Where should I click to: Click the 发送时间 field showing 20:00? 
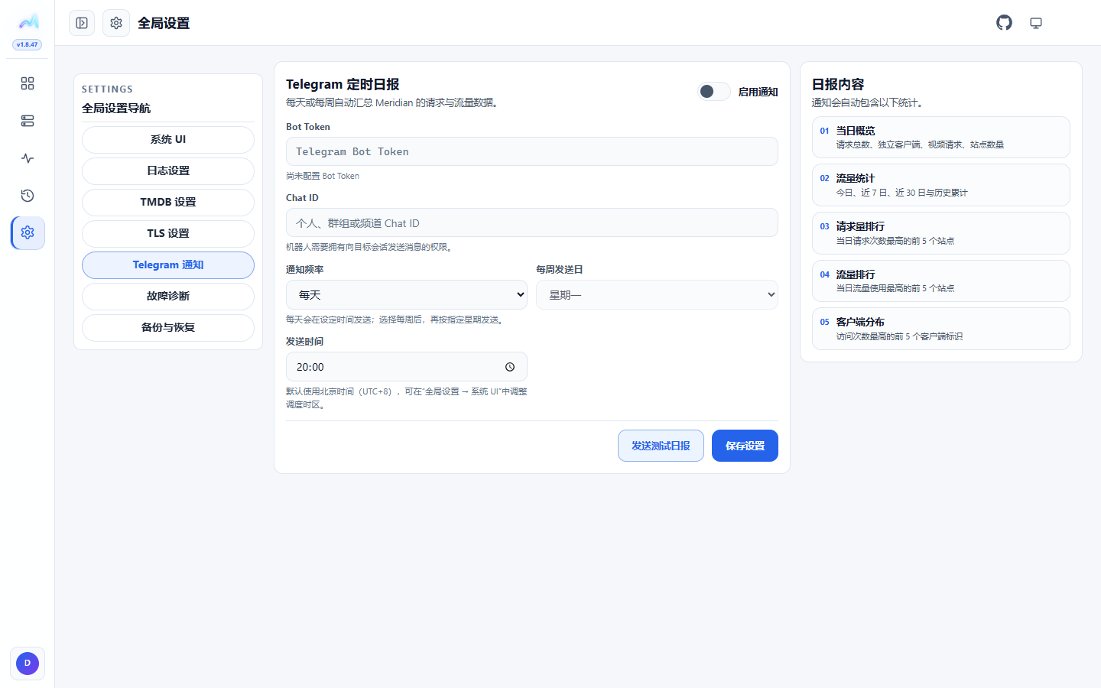pos(407,367)
